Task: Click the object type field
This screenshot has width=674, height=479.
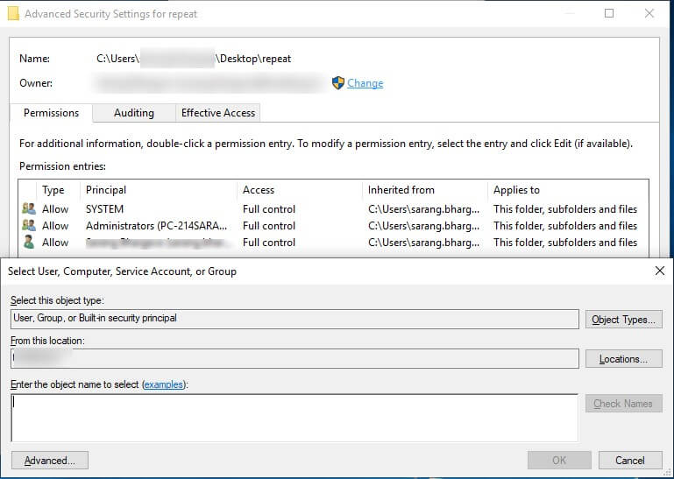Action: (294, 320)
